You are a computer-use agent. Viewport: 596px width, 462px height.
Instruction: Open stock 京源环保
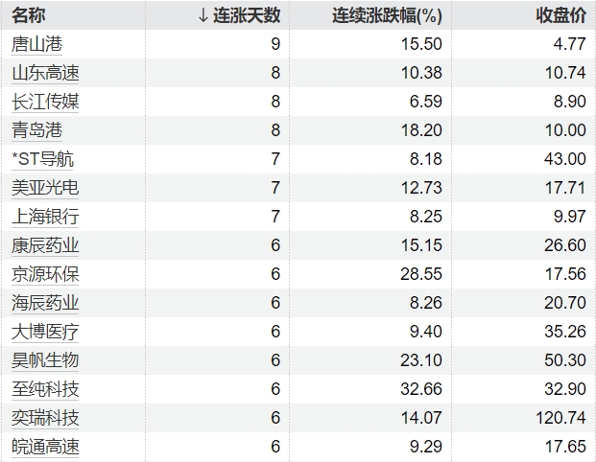click(x=45, y=273)
